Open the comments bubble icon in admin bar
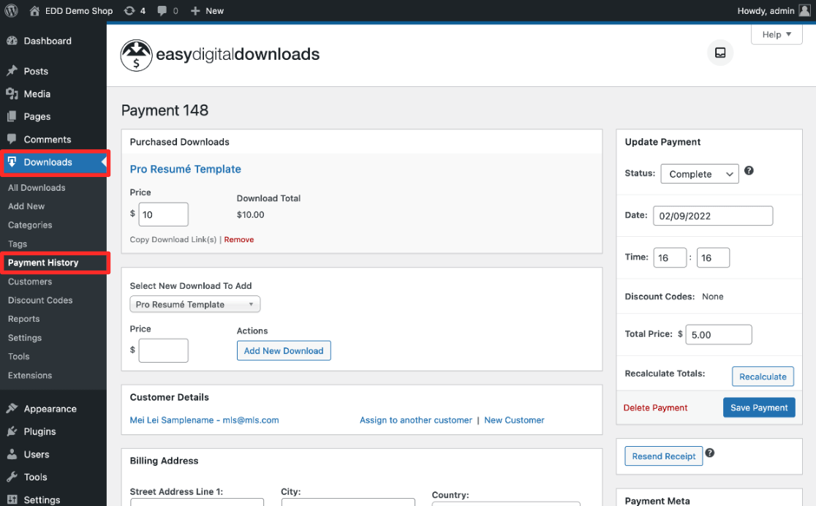 click(162, 10)
